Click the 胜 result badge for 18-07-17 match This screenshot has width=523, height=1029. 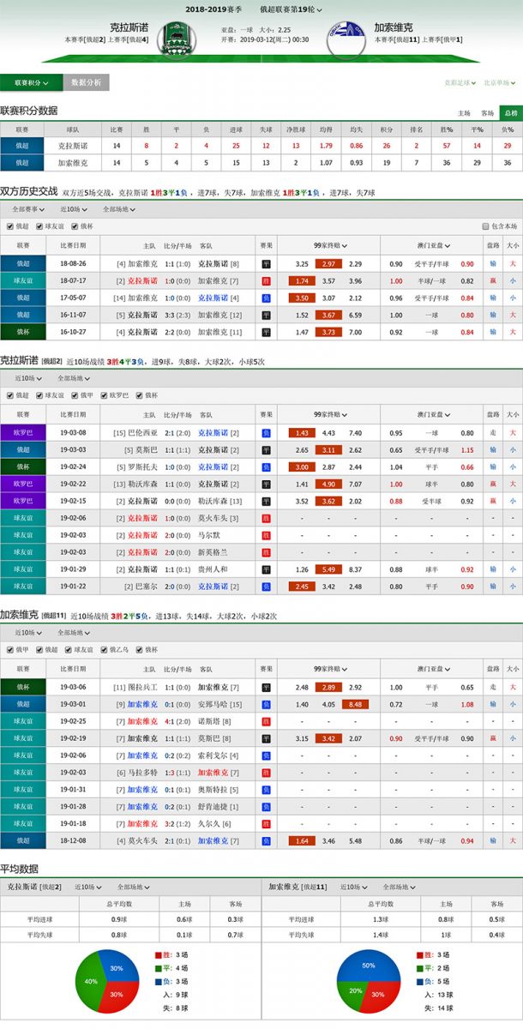[x=266, y=280]
